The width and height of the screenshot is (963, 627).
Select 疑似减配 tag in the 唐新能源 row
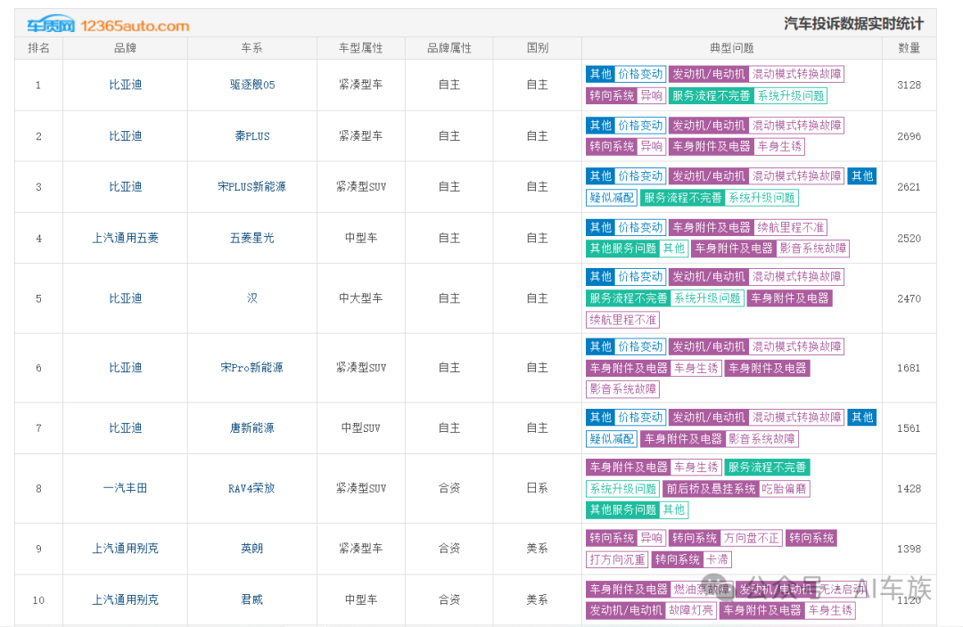point(611,439)
